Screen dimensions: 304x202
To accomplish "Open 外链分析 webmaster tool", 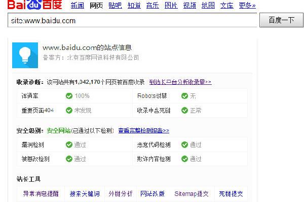I will tap(121, 193).
